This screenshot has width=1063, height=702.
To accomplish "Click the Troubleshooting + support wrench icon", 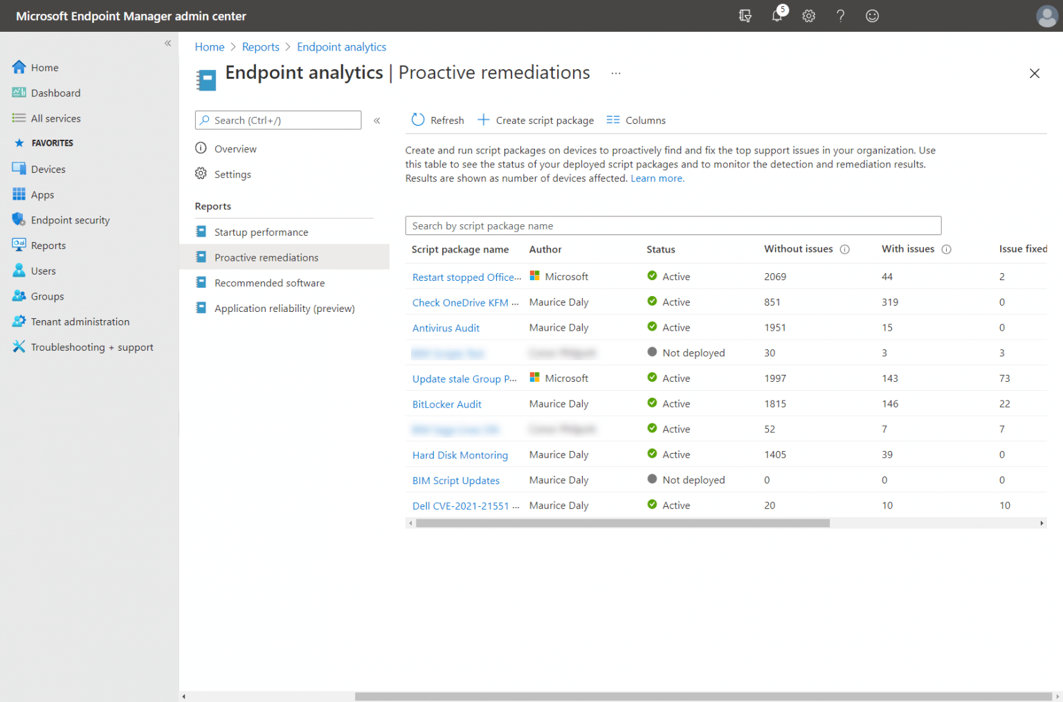I will pyautogui.click(x=18, y=347).
